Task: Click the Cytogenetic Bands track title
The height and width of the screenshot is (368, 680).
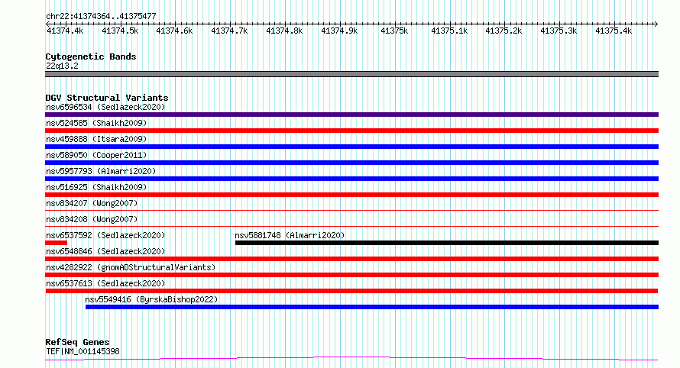Action: pyautogui.click(x=91, y=56)
